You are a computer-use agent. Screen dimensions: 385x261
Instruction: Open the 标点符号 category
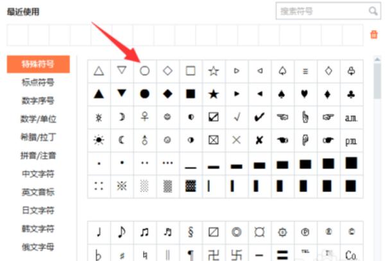(x=38, y=82)
